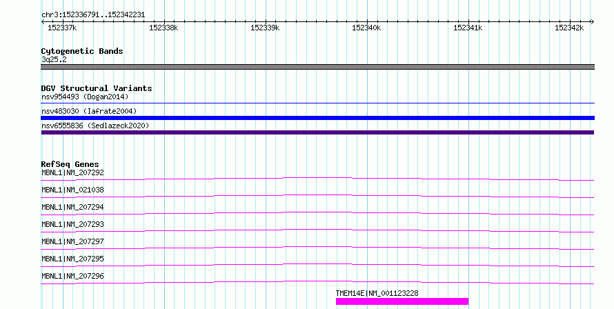The height and width of the screenshot is (309, 614).
Task: Select the thin blue nsv954493 variant line
Action: coord(317,103)
